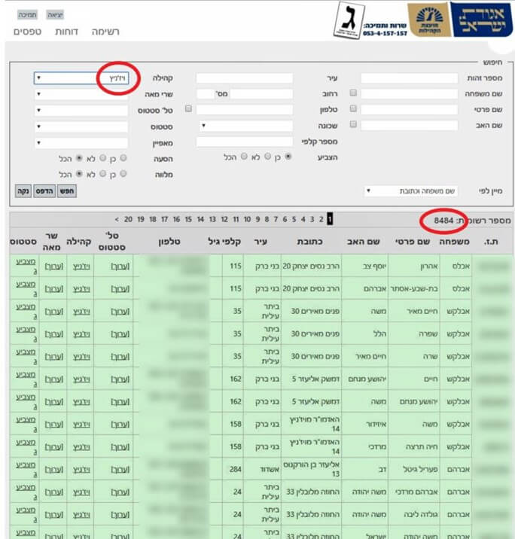Screen dimensions: 515x539
Task: Open the קהילה dropdown
Action: pyautogui.click(x=81, y=78)
